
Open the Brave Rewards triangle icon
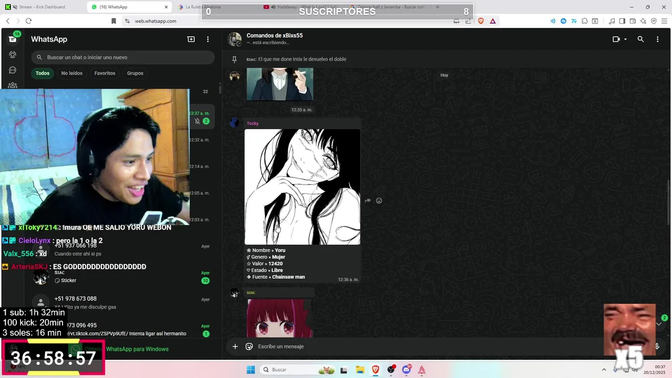click(x=492, y=21)
